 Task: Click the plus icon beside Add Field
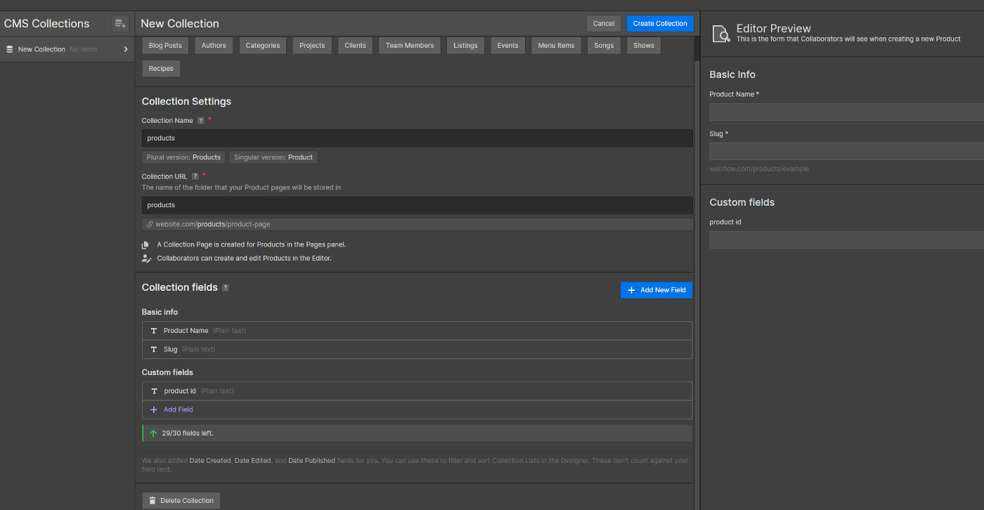[154, 410]
